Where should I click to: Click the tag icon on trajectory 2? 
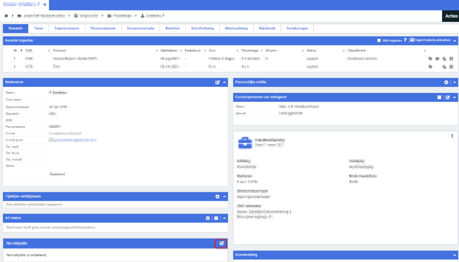431,67
